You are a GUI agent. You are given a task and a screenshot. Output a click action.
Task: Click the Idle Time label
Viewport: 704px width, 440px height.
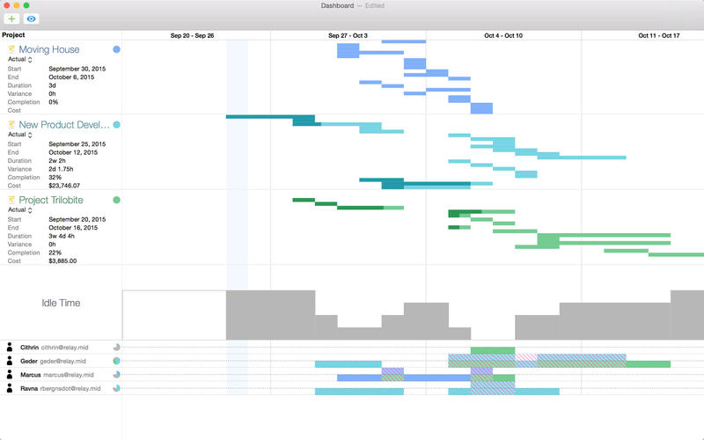point(61,303)
